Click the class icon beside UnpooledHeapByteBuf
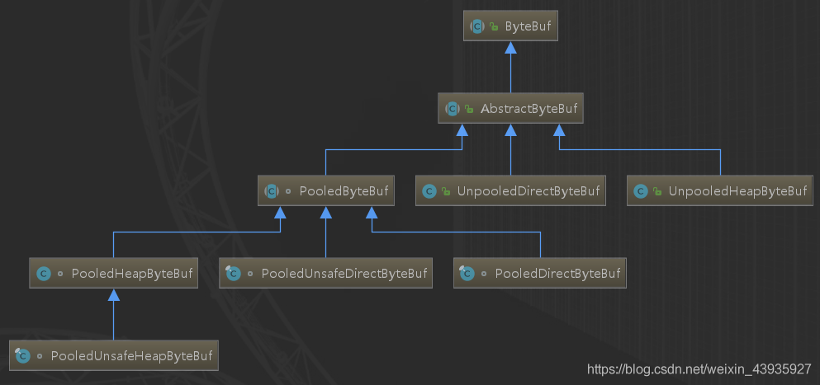Viewport: 820px width, 385px height. click(x=640, y=190)
